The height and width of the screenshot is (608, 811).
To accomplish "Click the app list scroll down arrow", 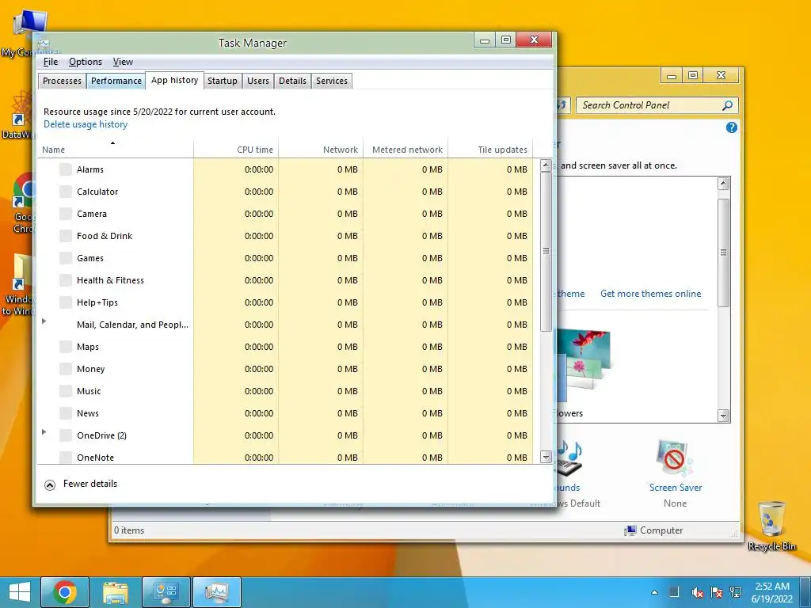I will pyautogui.click(x=546, y=457).
